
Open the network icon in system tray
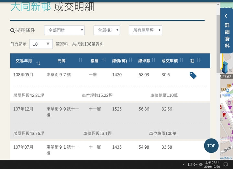click(x=190, y=164)
